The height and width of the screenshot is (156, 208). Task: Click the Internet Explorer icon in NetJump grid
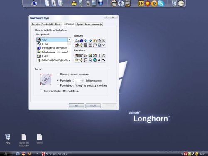[x=81, y=40]
